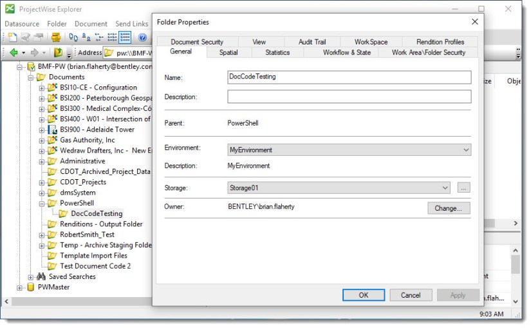This screenshot has height=328, width=531.
Task: Click the Cancel button
Action: [411, 295]
